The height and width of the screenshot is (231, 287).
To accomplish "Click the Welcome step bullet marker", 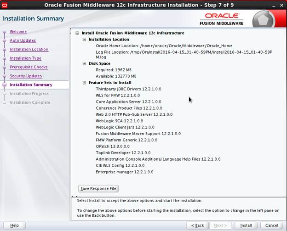I will click(x=5, y=32).
